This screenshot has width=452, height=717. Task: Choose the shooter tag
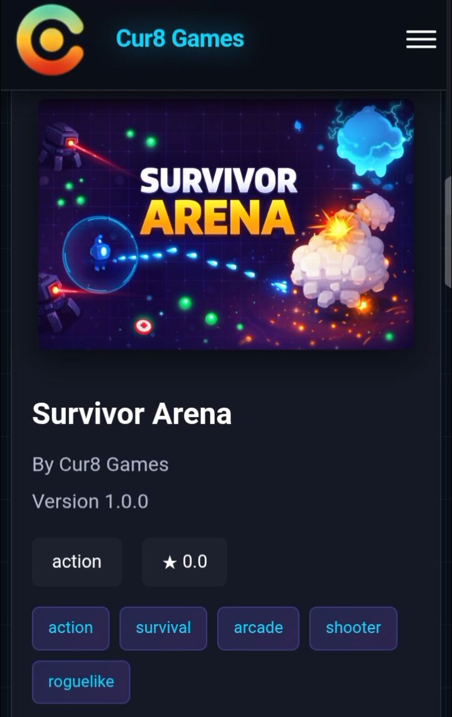coord(353,628)
